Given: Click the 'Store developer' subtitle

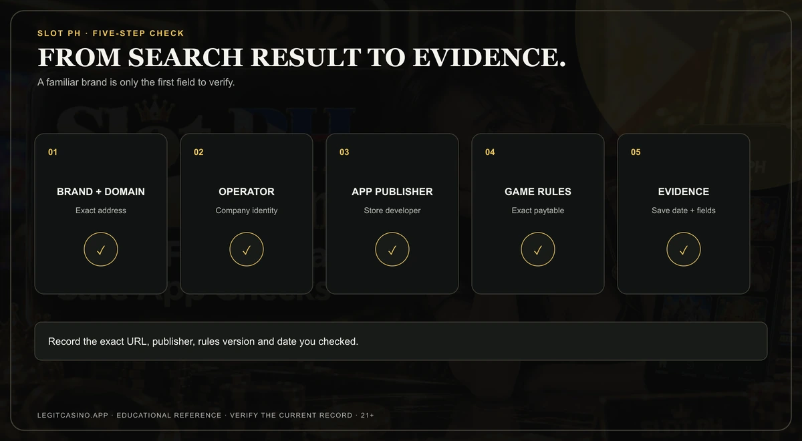Looking at the screenshot, I should pos(392,210).
